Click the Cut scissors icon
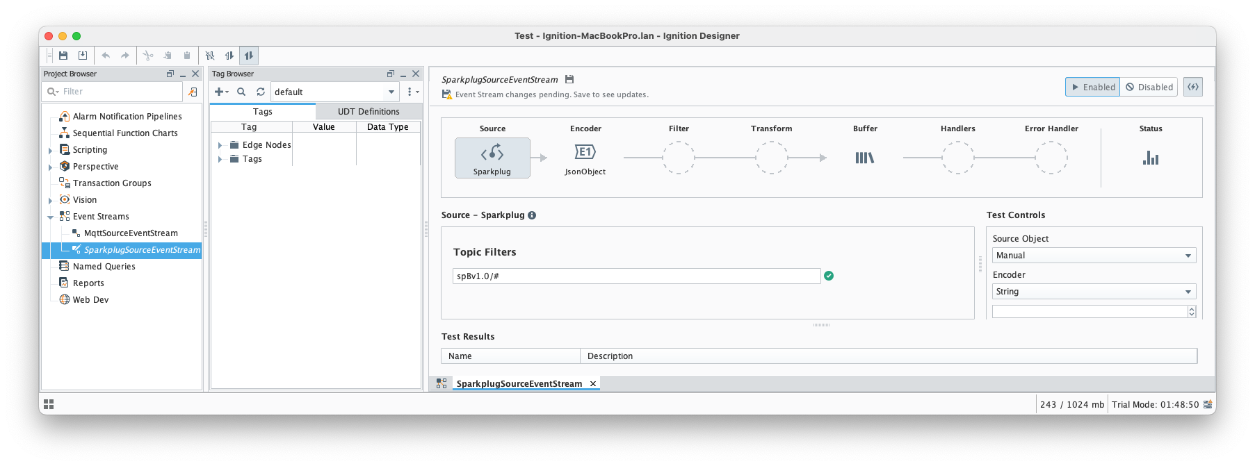 [148, 56]
